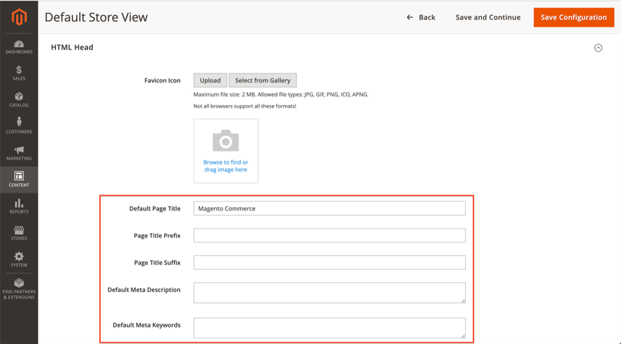Click Browse to find image link
The height and width of the screenshot is (344, 621).
coord(226,166)
